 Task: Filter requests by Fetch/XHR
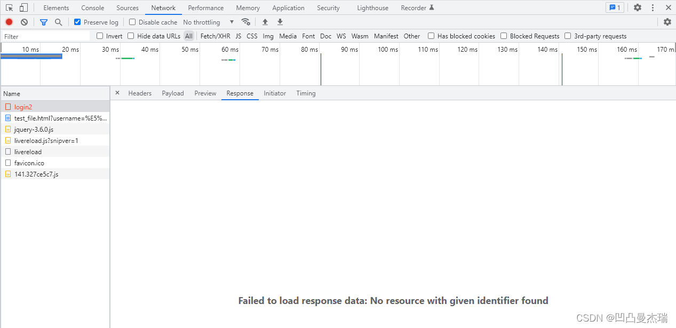[x=216, y=36]
